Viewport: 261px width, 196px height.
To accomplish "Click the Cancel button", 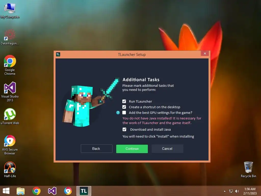I will 167,149.
